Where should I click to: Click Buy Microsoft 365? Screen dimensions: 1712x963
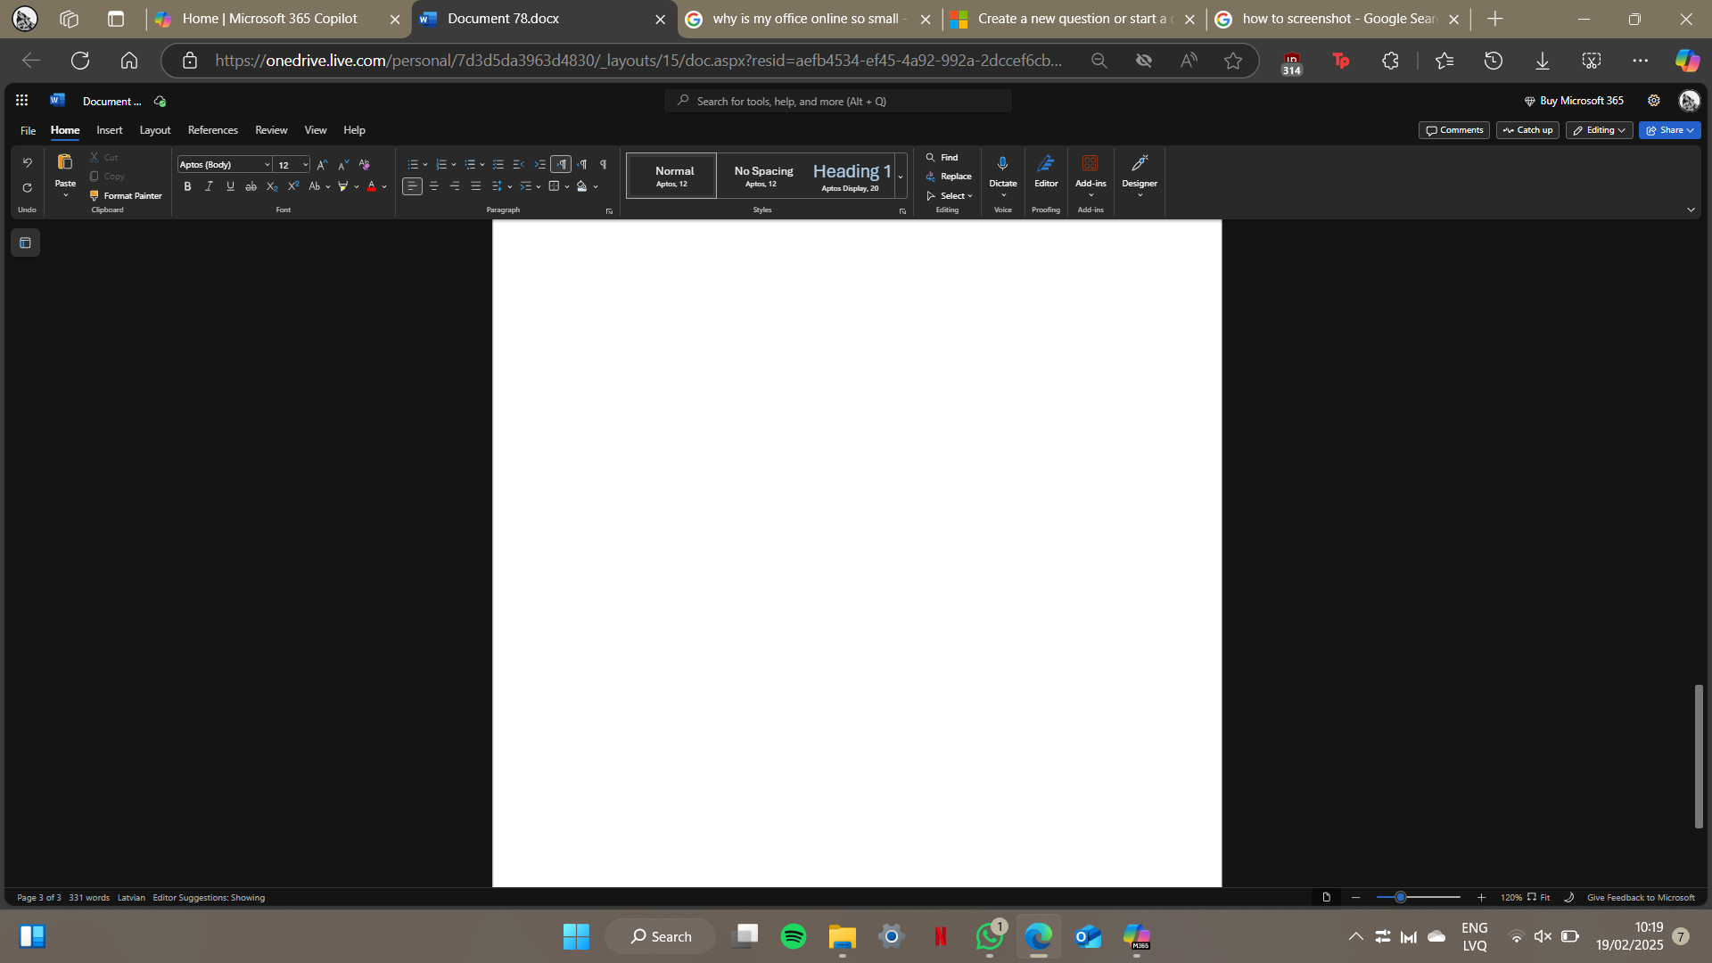[x=1574, y=101]
